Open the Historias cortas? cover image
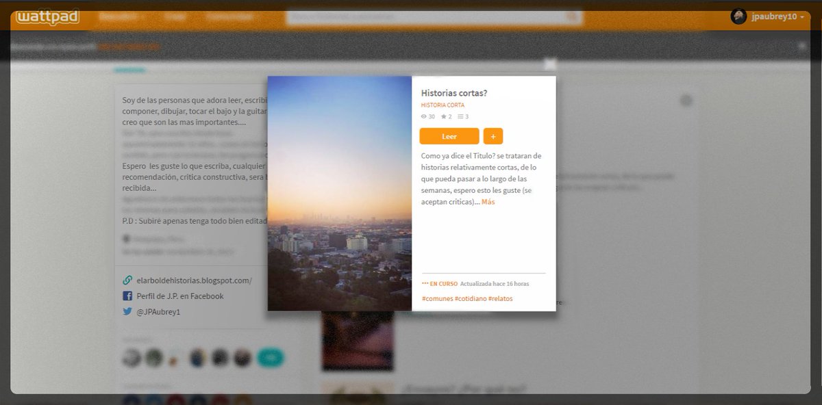Image resolution: width=822 pixels, height=405 pixels. pos(339,193)
